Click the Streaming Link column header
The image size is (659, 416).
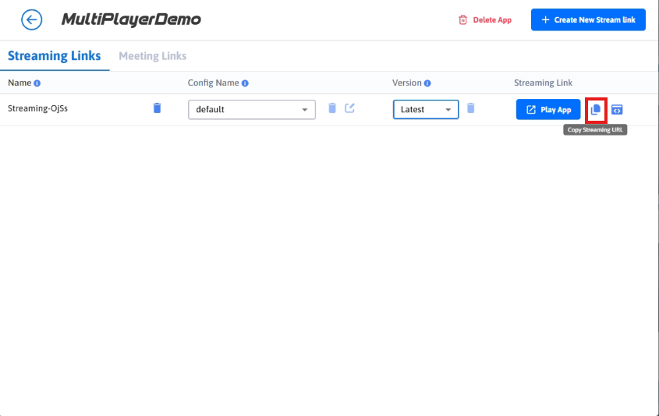[x=543, y=83]
